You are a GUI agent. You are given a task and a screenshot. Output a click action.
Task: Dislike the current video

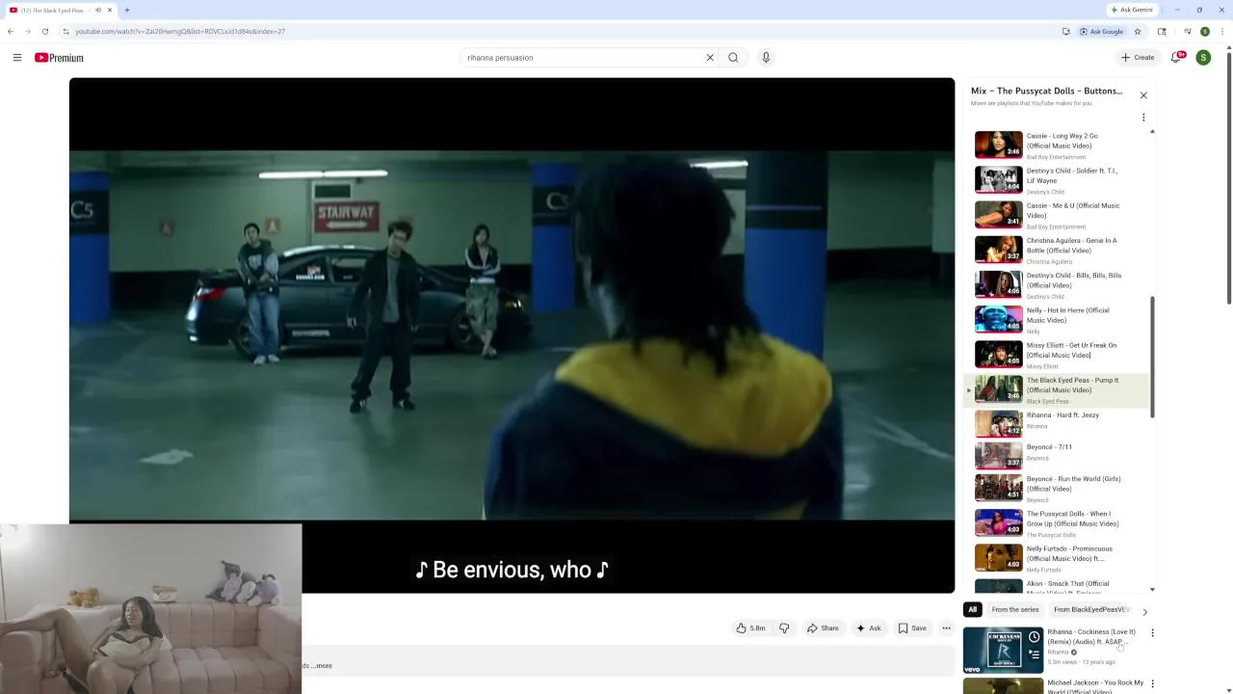point(784,628)
